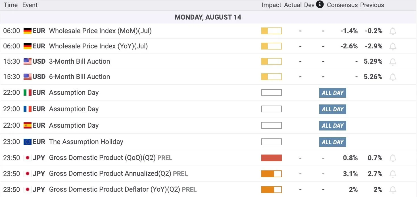Click ALL DAY badge on French Assumption Day
The width and height of the screenshot is (417, 197).
pyautogui.click(x=333, y=109)
